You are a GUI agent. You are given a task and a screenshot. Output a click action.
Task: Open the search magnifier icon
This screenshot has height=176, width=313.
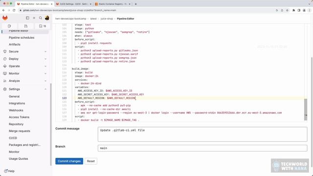pos(41,18)
